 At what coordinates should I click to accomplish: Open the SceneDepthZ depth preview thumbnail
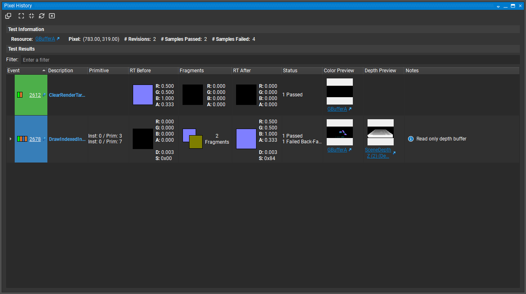(380, 132)
